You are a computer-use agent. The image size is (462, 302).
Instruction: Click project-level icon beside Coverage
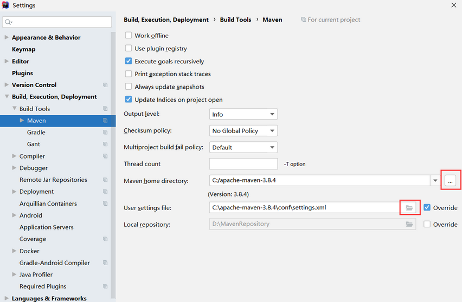click(x=105, y=239)
